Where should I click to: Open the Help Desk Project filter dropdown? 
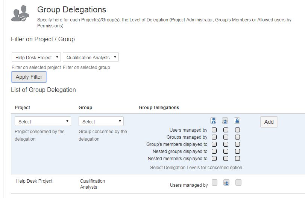36,57
